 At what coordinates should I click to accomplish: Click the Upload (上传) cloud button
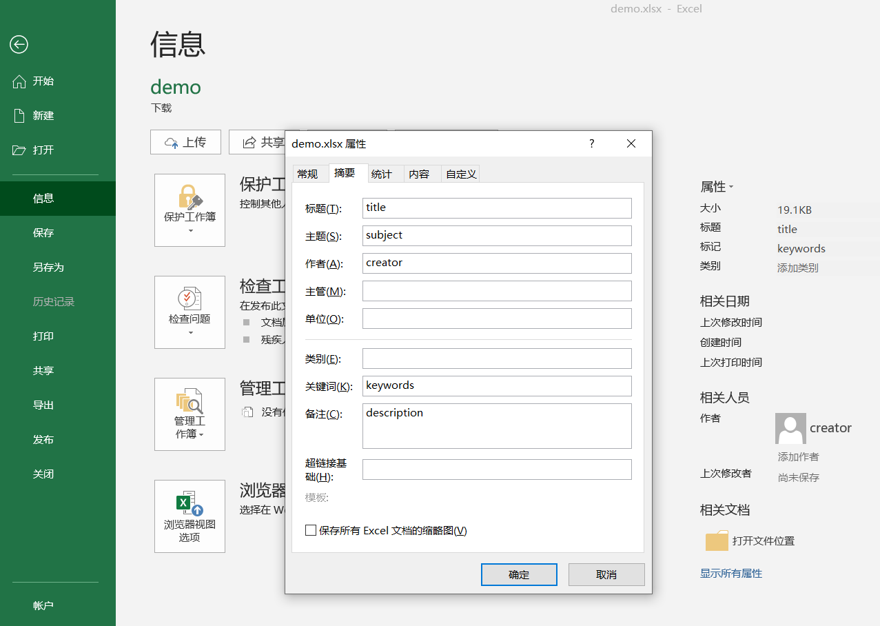coord(185,142)
